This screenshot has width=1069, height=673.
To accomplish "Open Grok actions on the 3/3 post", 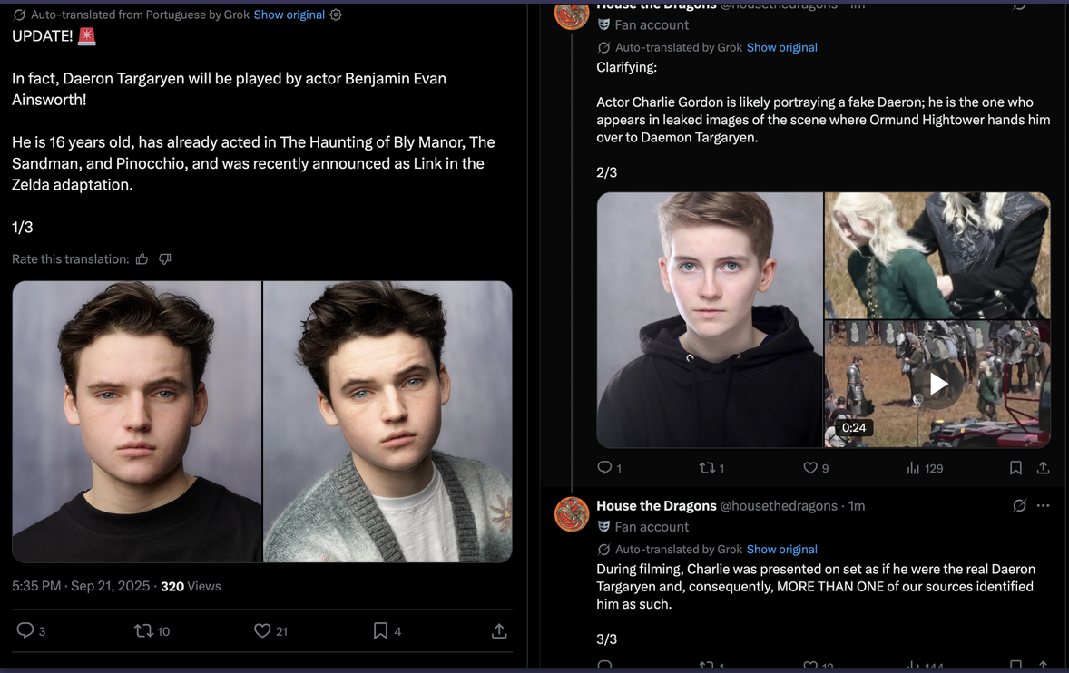I will (1020, 505).
